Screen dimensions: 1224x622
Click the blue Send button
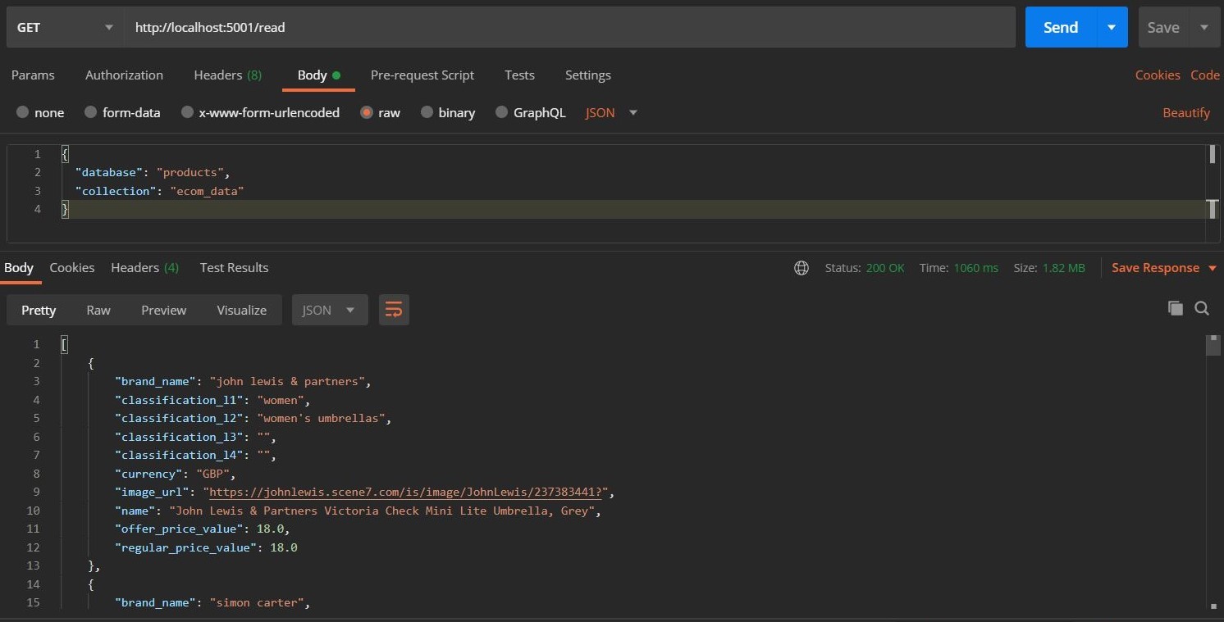(x=1061, y=27)
